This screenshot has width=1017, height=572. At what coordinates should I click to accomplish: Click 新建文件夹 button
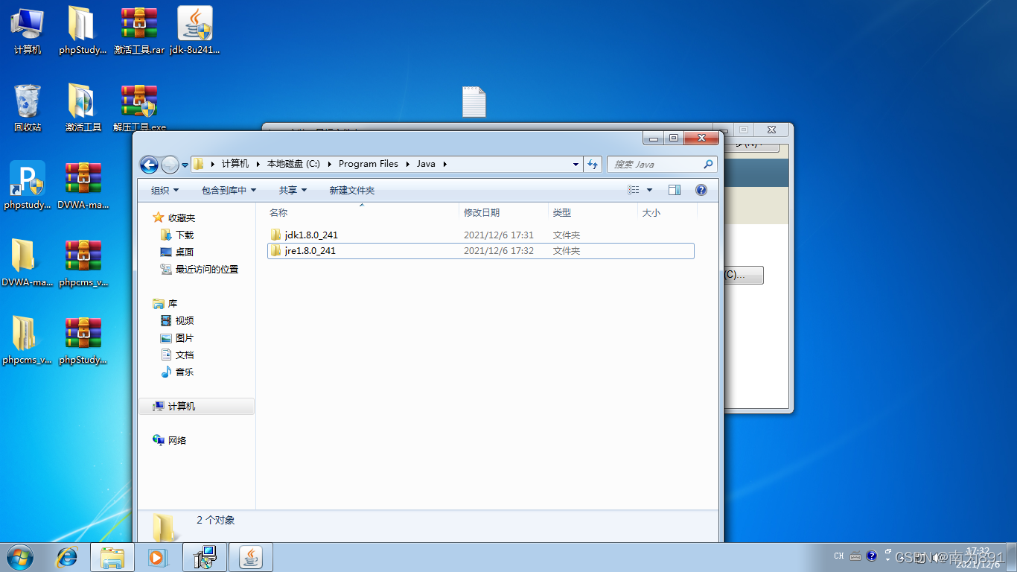[x=352, y=190]
